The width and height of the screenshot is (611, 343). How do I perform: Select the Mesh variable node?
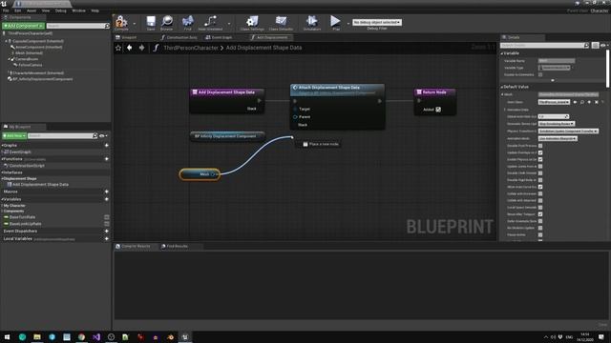coord(200,174)
